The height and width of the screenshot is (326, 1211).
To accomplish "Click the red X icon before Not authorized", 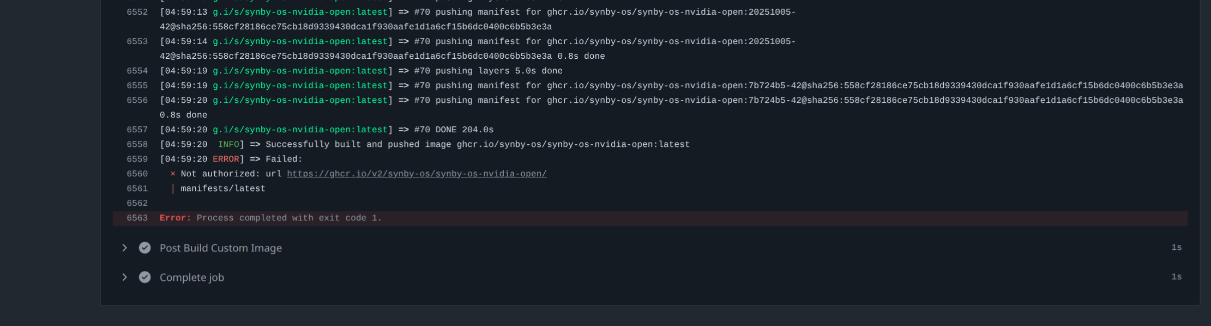I will (173, 174).
